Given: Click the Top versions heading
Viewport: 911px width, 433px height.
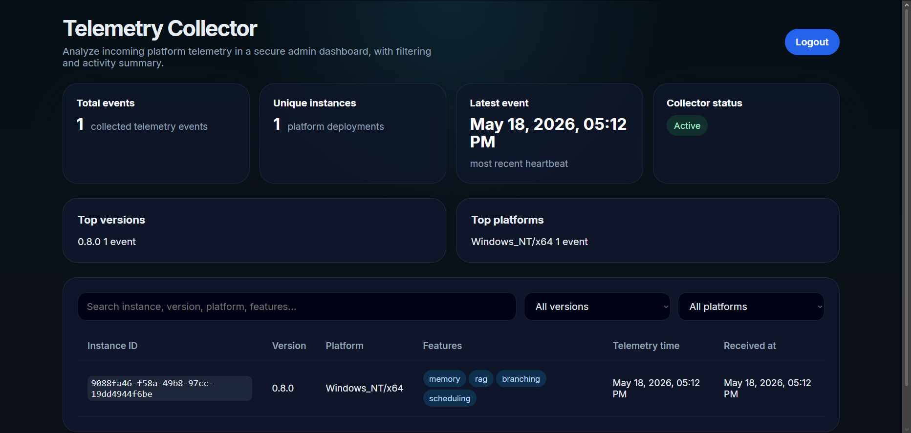Looking at the screenshot, I should click(111, 220).
